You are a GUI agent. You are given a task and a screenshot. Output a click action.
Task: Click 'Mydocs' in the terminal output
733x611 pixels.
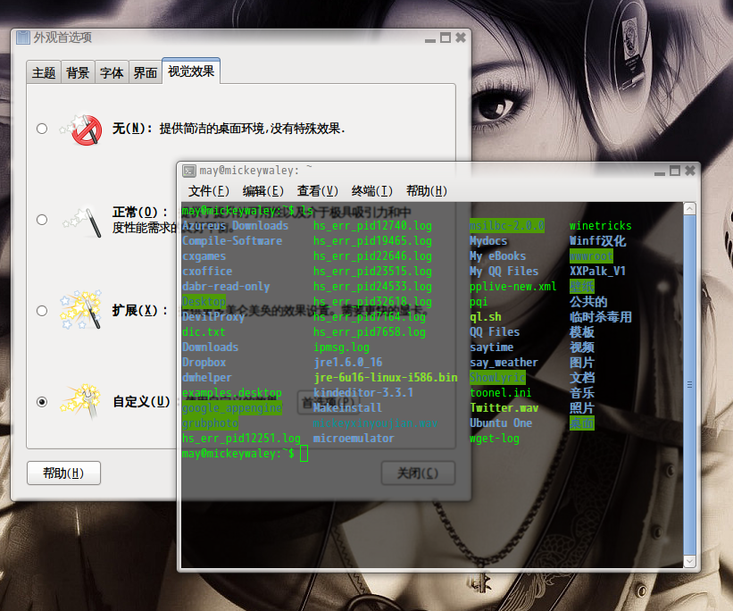click(x=488, y=241)
